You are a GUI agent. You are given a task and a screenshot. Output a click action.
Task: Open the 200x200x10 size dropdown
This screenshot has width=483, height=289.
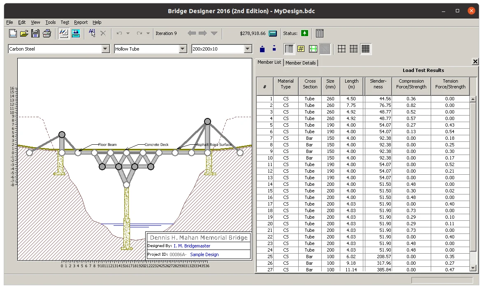point(248,49)
